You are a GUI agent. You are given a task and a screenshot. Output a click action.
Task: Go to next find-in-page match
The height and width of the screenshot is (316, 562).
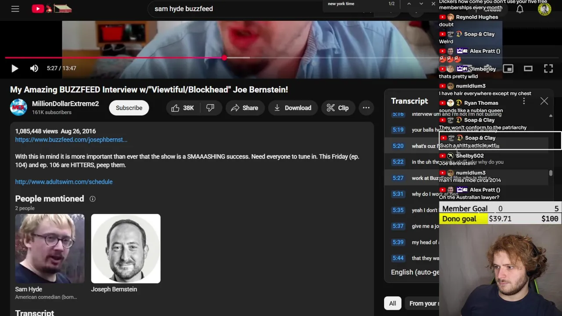(421, 4)
